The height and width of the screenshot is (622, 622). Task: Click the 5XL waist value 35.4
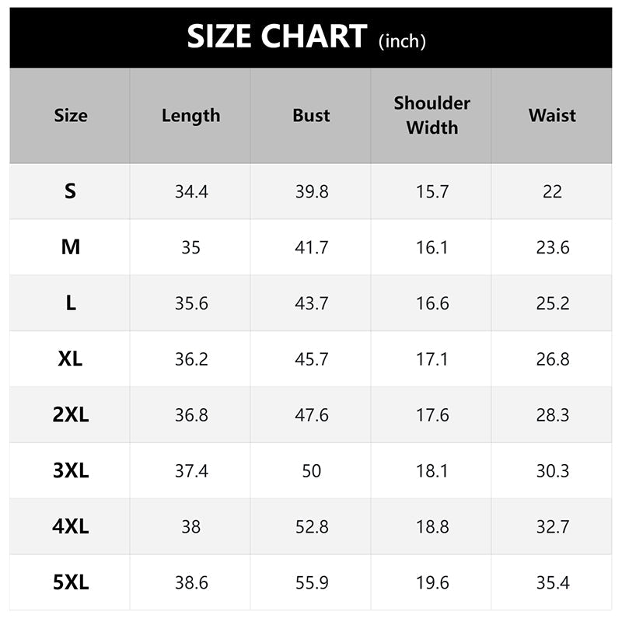[552, 583]
